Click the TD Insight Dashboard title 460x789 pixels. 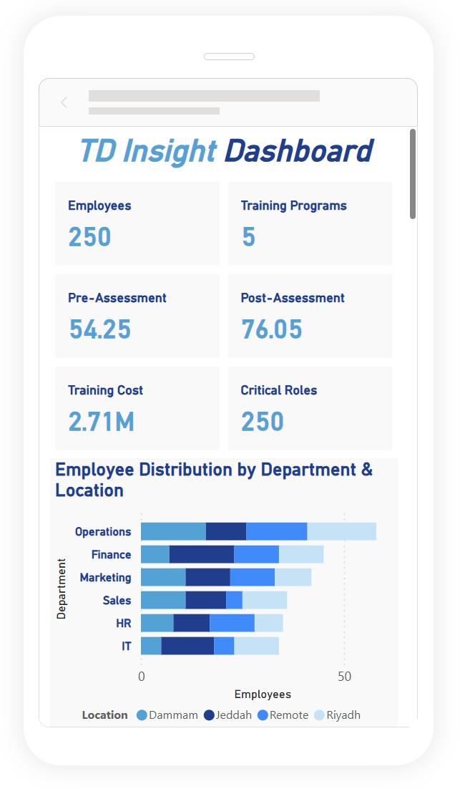coord(227,151)
